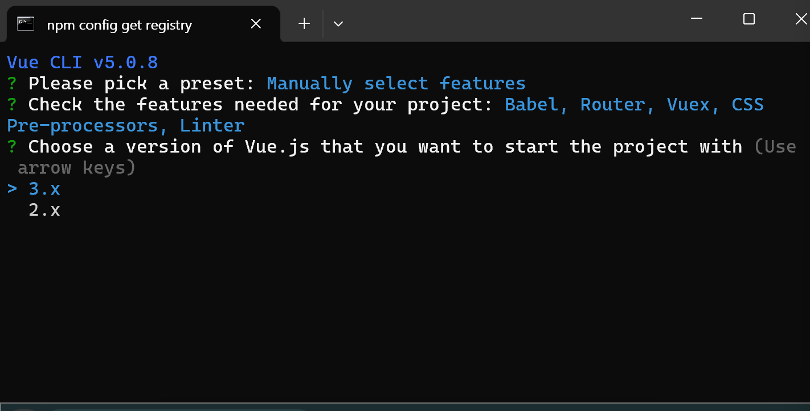810x411 pixels.
Task: Click the Pre-processors text
Action: coord(83,125)
